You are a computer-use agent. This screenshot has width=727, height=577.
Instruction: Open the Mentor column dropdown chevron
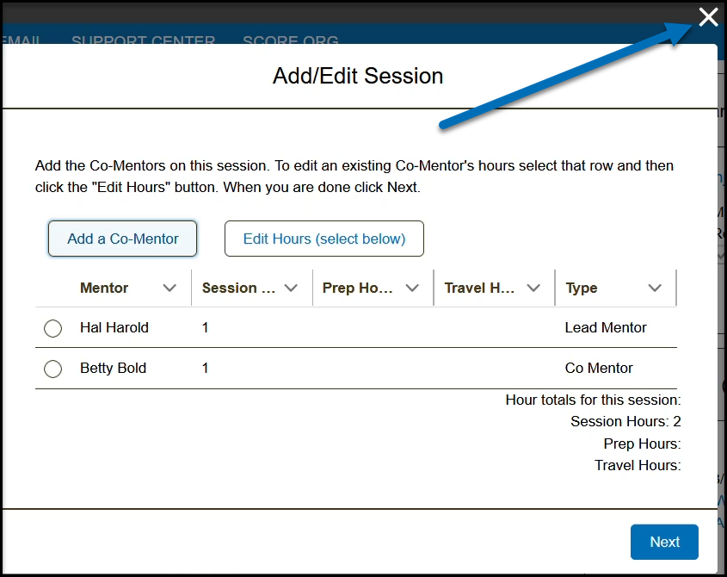[169, 288]
